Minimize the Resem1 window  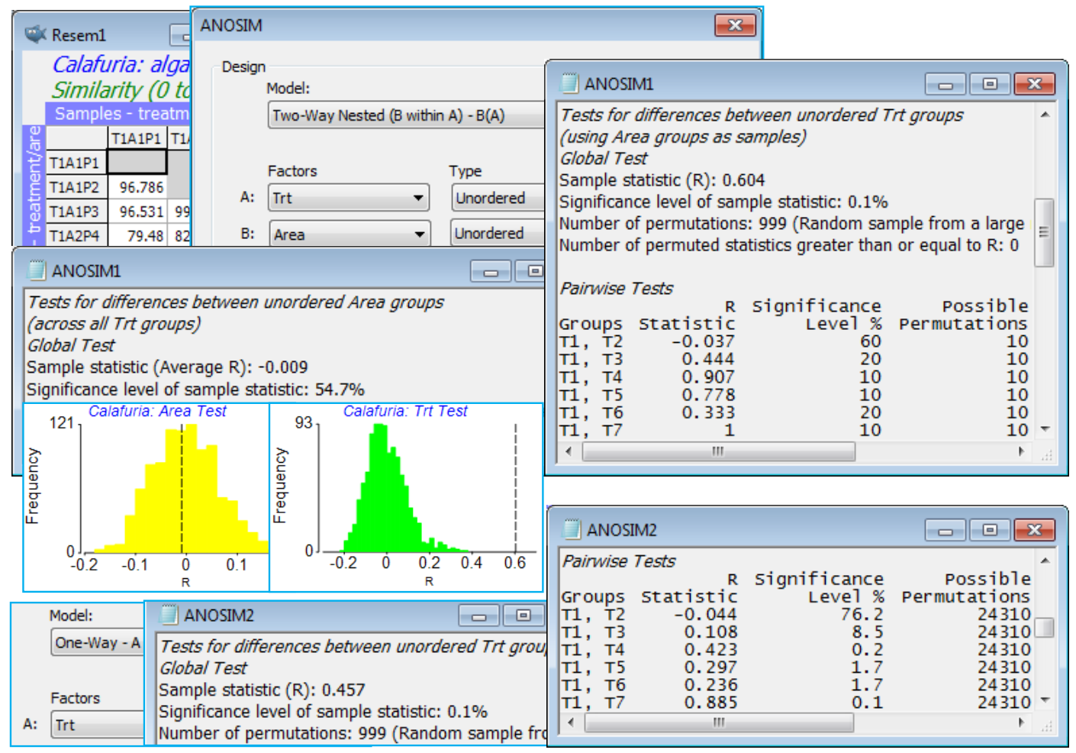pyautogui.click(x=180, y=34)
